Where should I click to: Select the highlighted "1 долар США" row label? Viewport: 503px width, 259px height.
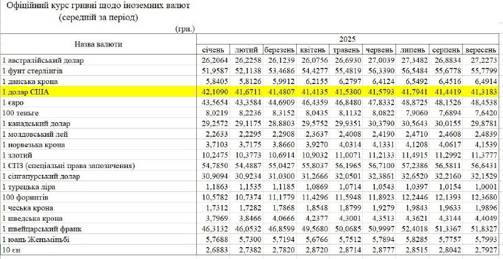pos(26,92)
